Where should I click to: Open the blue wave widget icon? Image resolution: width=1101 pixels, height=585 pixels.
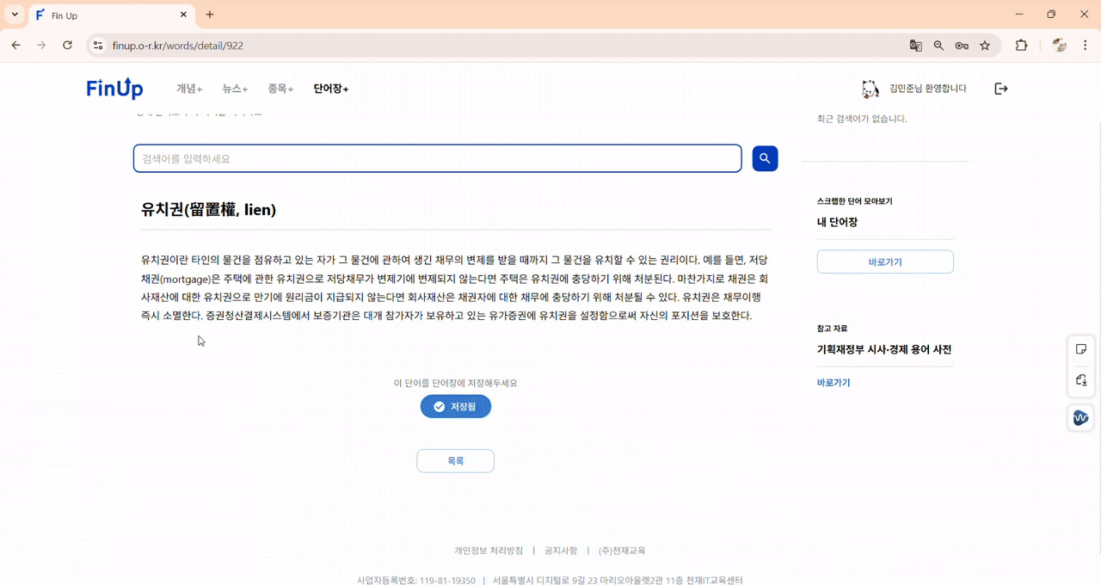[x=1080, y=417]
